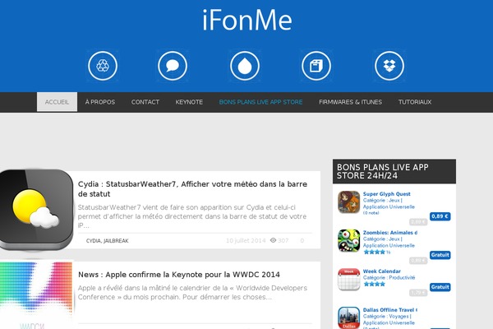Open Bons Plans Live App Store menu
Viewport: 493px width, 329px height.
(x=260, y=102)
